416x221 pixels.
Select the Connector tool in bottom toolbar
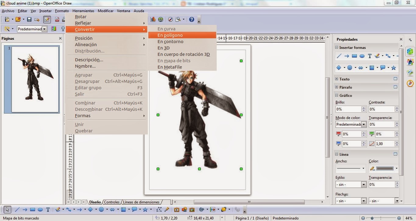(68, 209)
